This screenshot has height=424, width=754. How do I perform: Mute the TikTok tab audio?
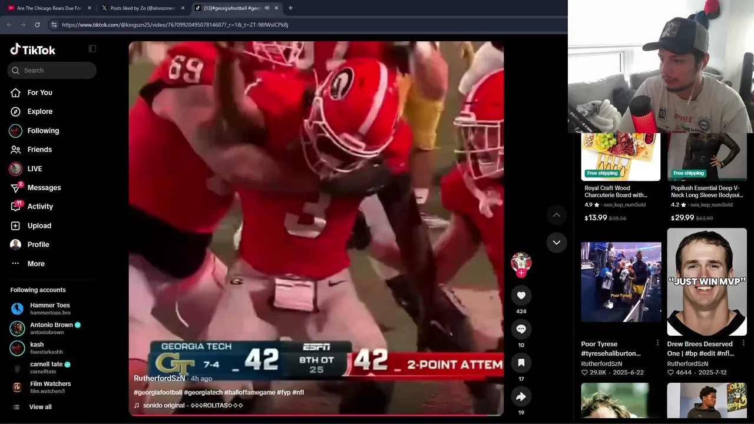[267, 8]
